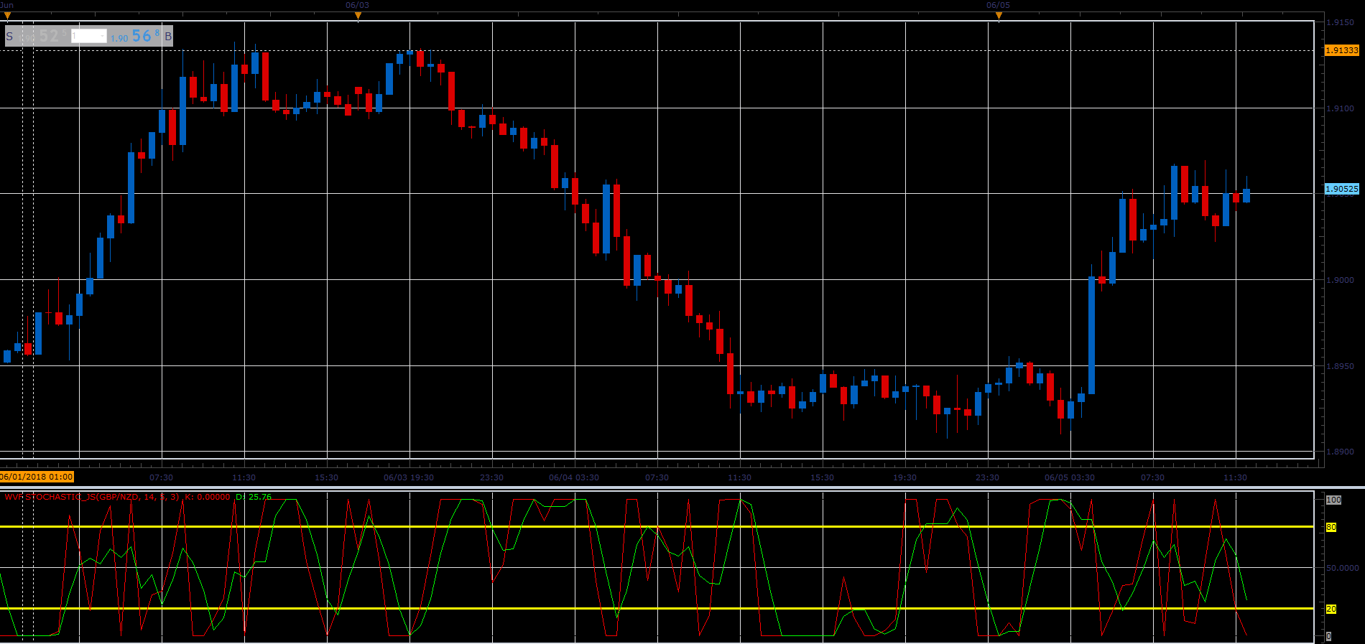Click the orange 06/01/2018 01:00 time label
1365x644 pixels.
click(x=37, y=477)
